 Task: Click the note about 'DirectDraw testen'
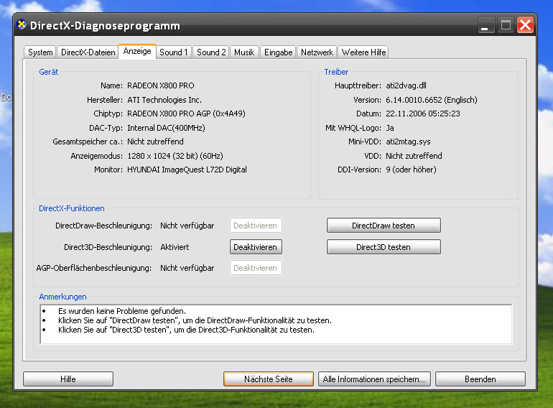pyautogui.click(x=195, y=320)
